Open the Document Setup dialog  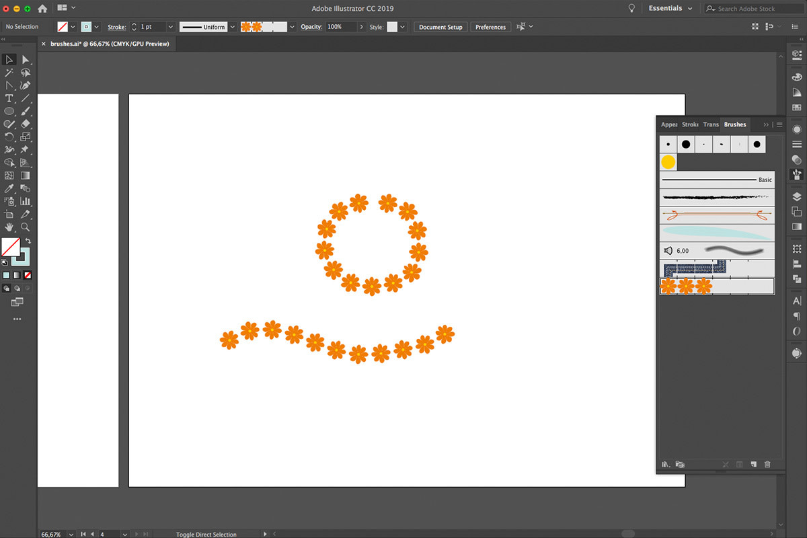tap(440, 27)
